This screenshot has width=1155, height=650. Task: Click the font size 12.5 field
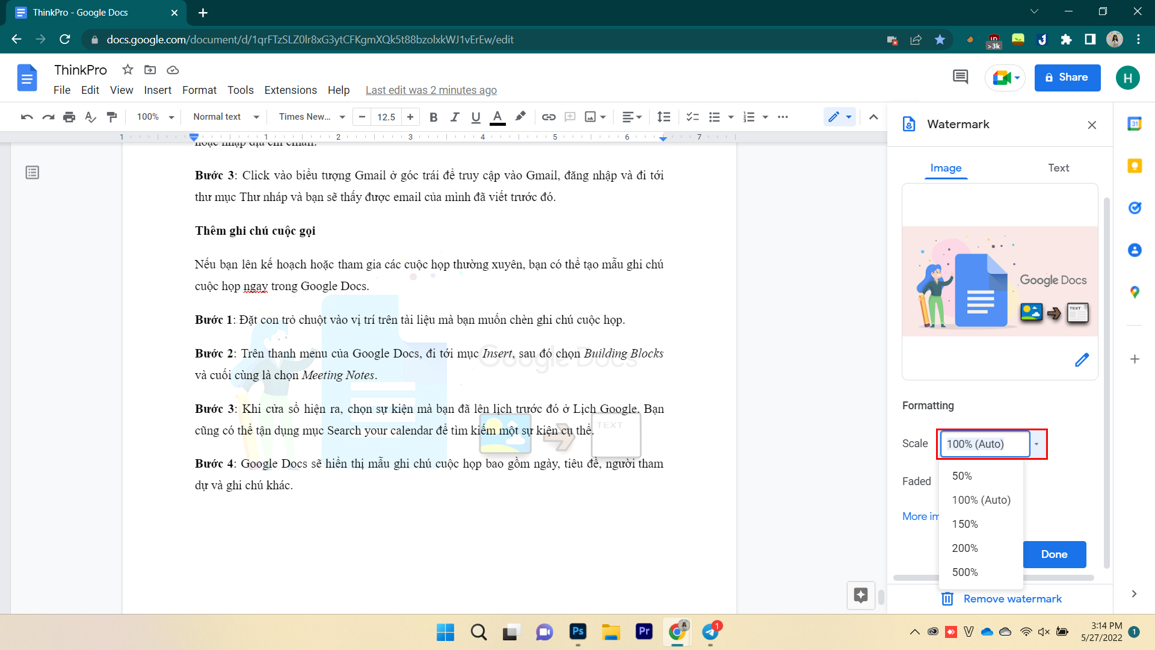(386, 117)
